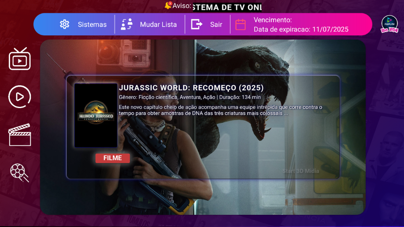The height and width of the screenshot is (227, 404).
Task: Select the Sistemas menu label
Action: pos(92,24)
